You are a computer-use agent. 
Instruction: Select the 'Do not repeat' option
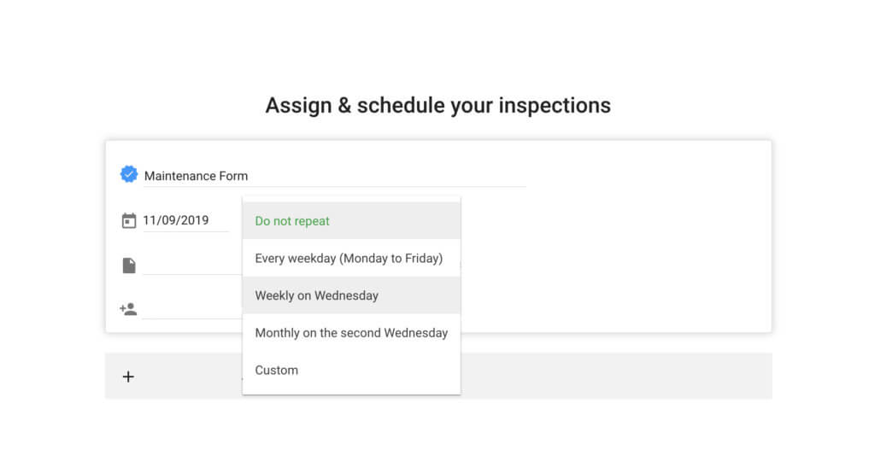point(292,221)
